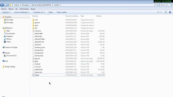Viewport: 173px width, 97px height.
Task: Open the Vídeos library
Action: (9, 42)
